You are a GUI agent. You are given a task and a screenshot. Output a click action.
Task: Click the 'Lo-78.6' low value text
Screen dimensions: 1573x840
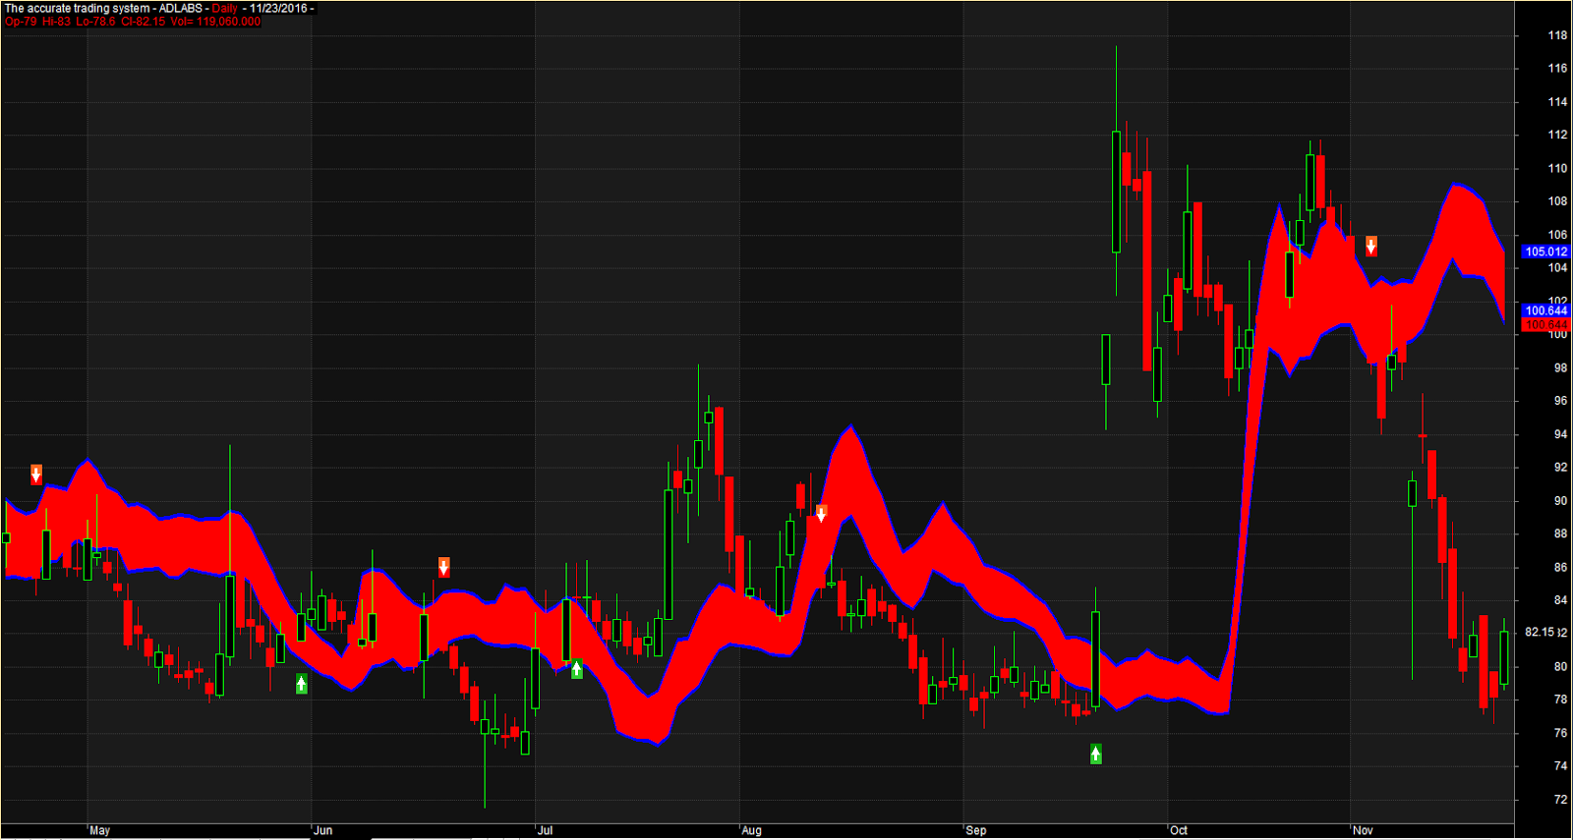96,22
